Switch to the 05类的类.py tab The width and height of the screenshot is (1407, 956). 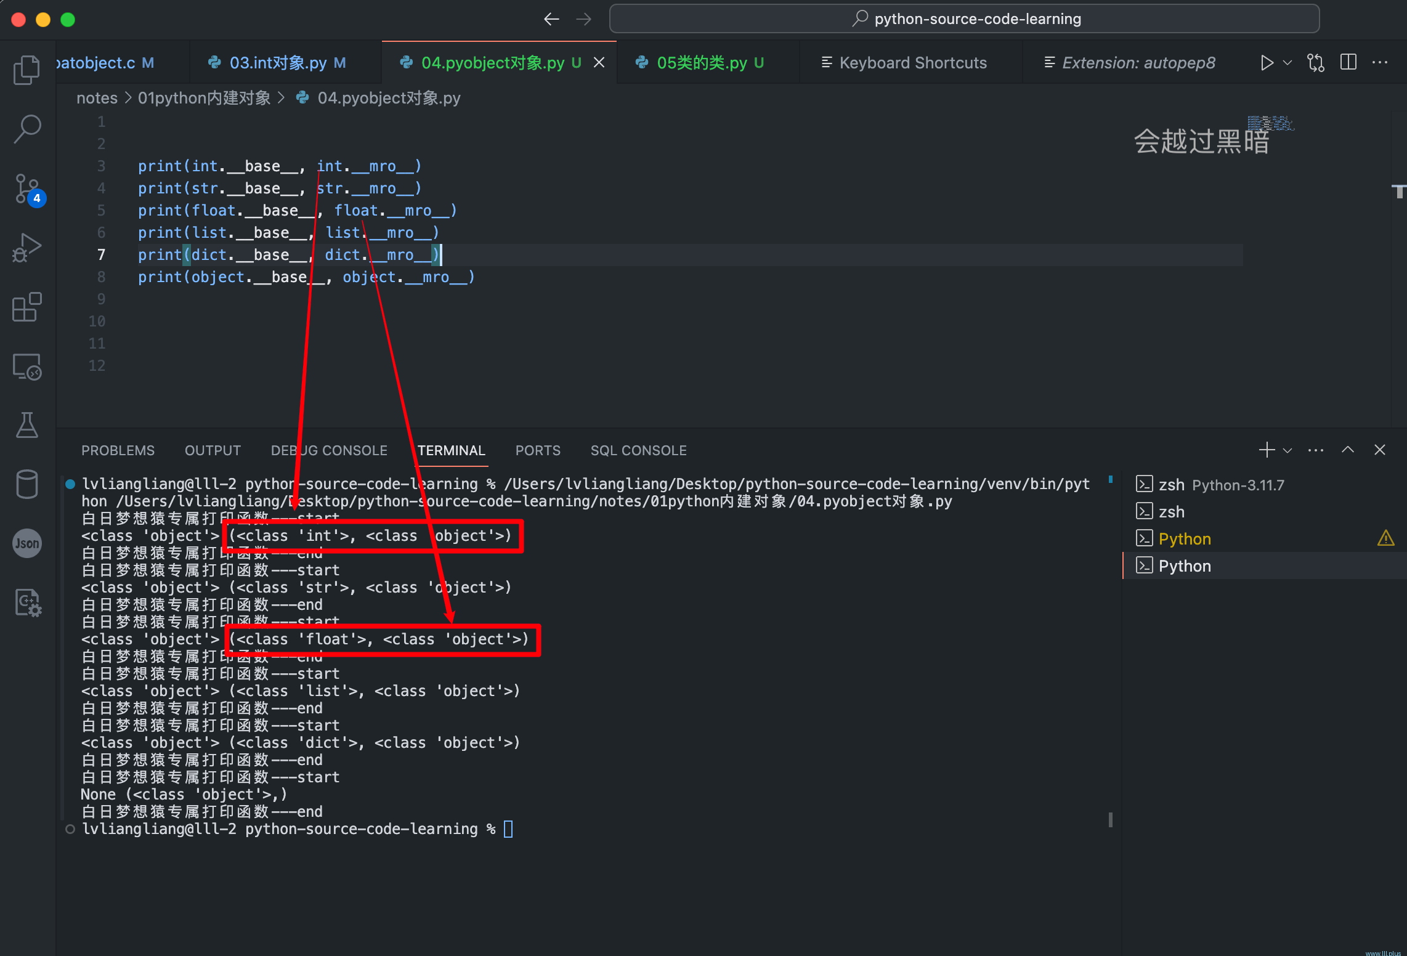708,63
